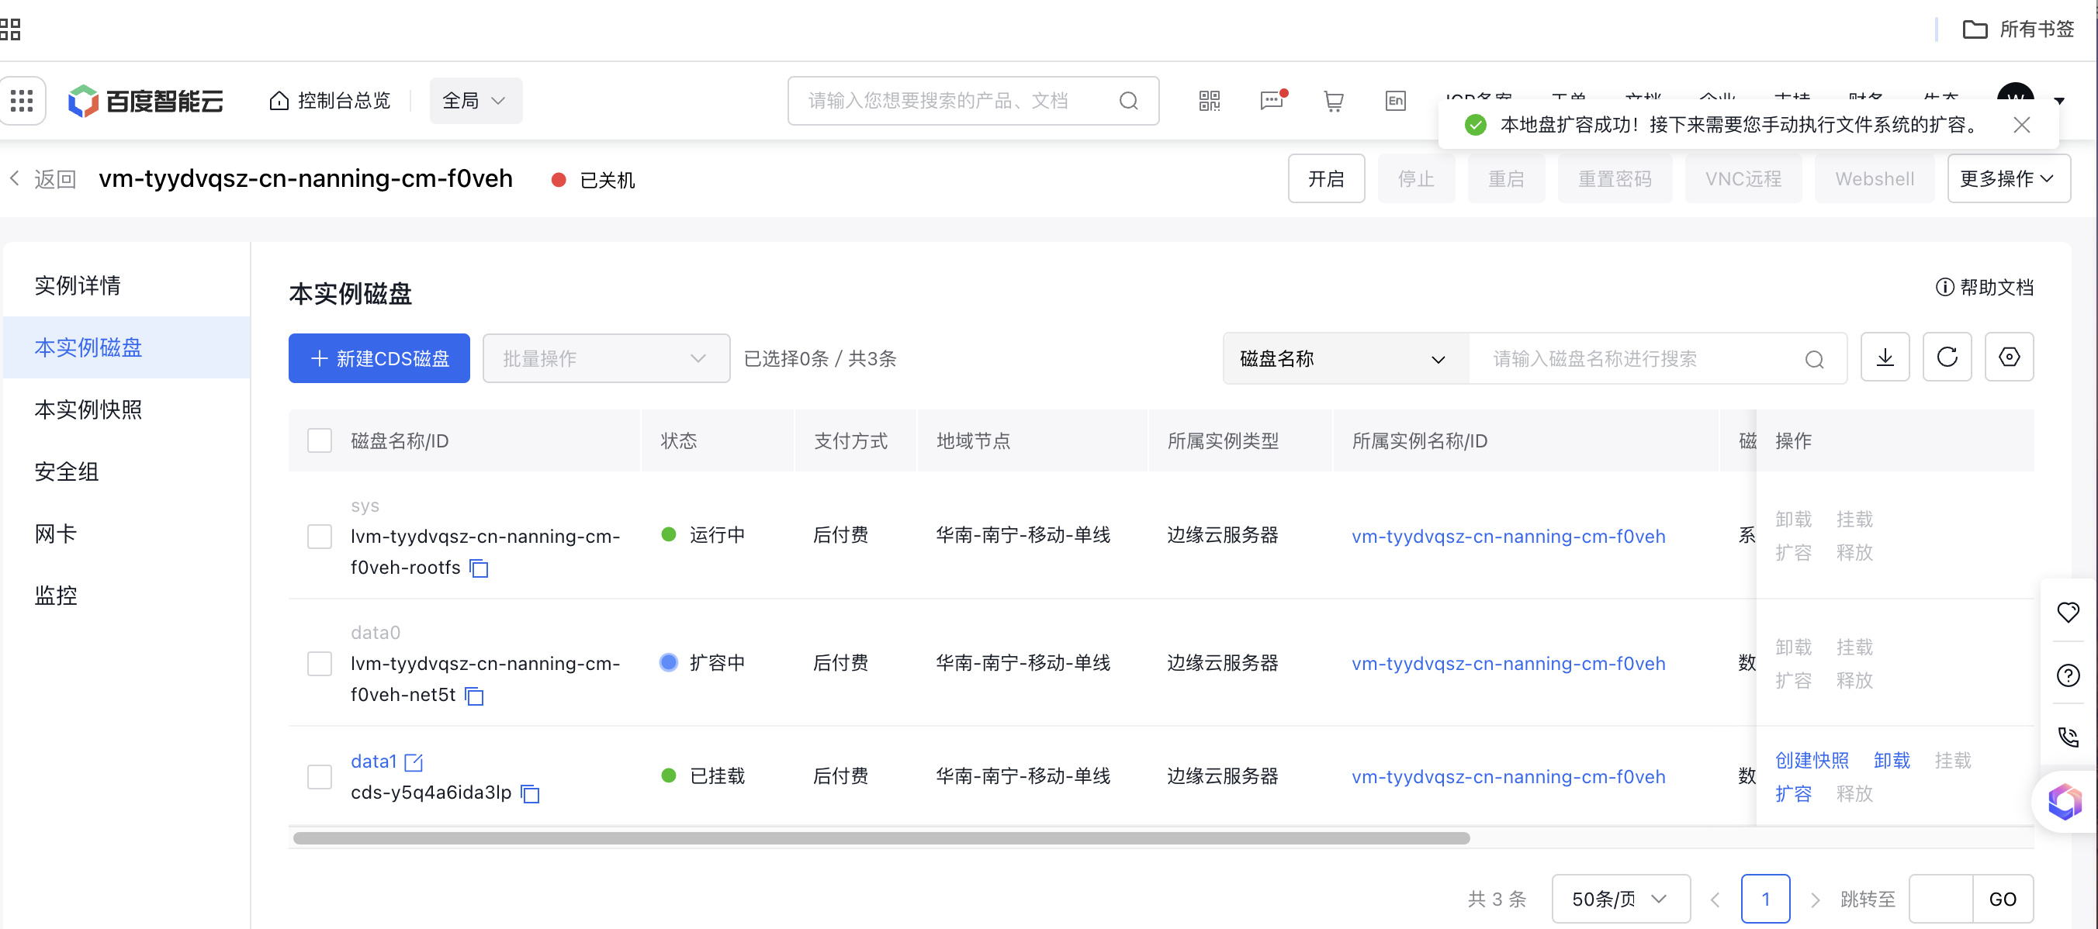Refresh the disk list
2098x929 pixels.
[x=1947, y=357]
